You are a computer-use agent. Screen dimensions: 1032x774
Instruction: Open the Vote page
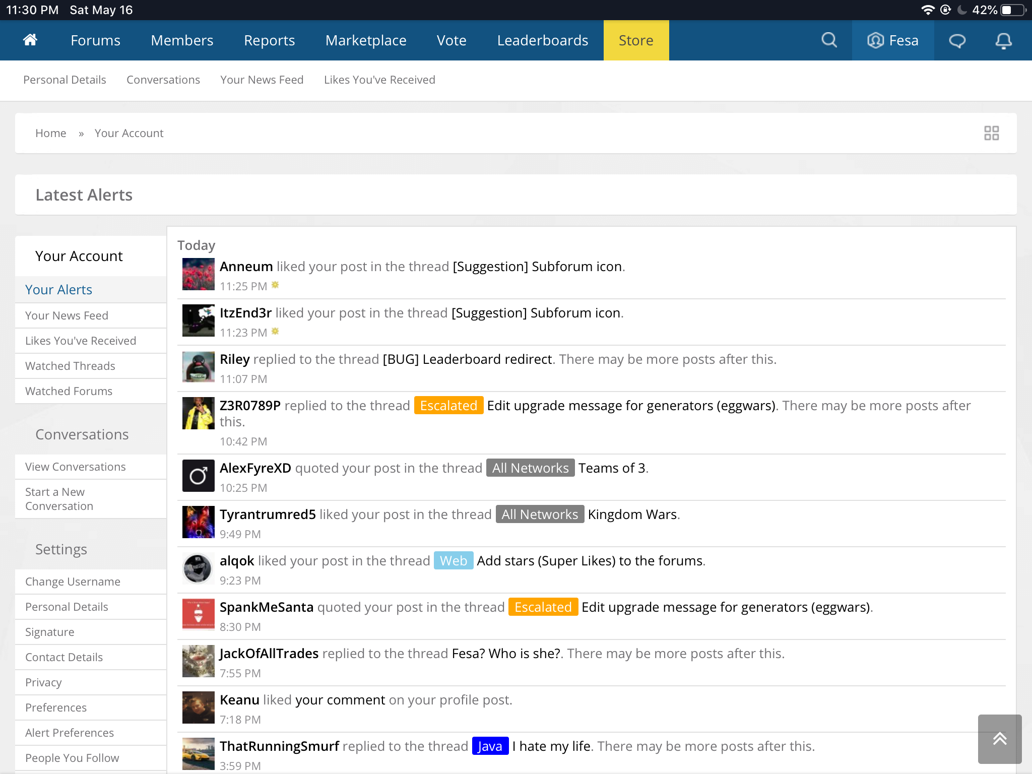coord(451,40)
